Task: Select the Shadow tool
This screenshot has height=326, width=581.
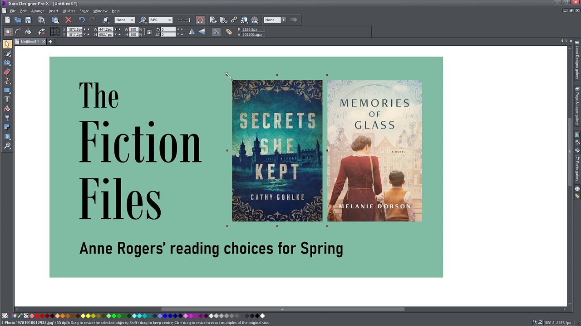Action: [7, 127]
